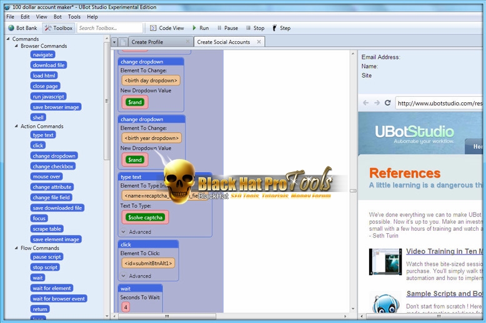Click the browser URL address field
The image size is (486, 323).
tap(439, 103)
